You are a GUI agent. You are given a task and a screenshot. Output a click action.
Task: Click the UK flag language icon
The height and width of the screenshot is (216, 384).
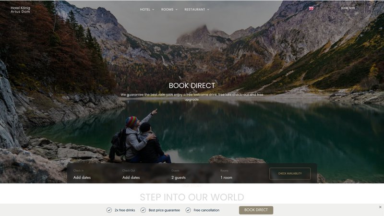click(x=311, y=9)
